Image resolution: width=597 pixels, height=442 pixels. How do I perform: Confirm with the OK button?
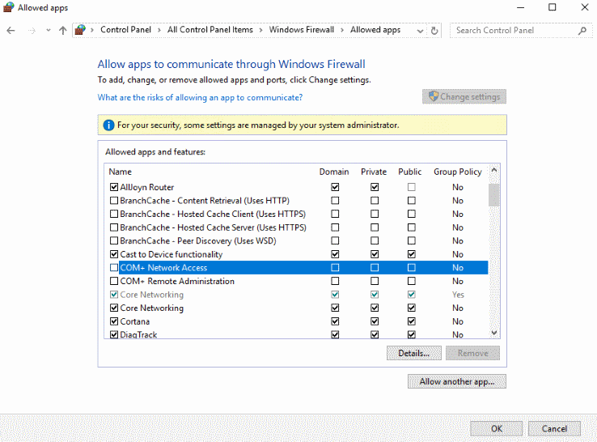(x=497, y=429)
